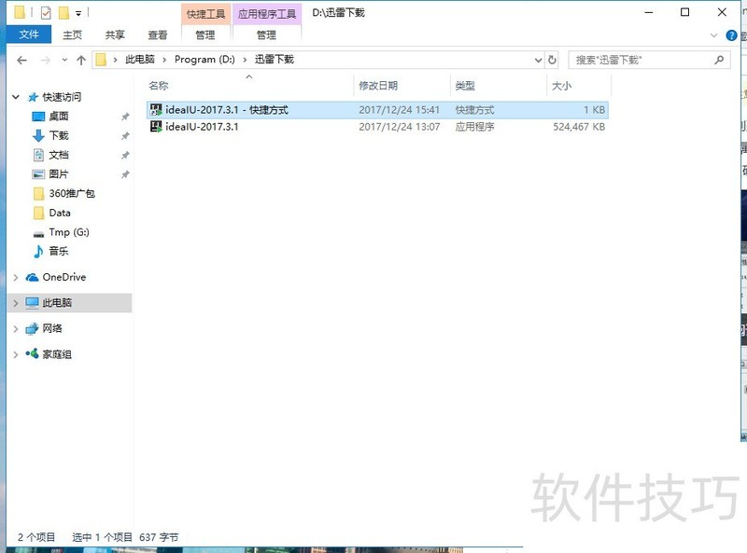
Task: Click 迅雷下载 in the address breadcrumb
Action: (x=275, y=59)
